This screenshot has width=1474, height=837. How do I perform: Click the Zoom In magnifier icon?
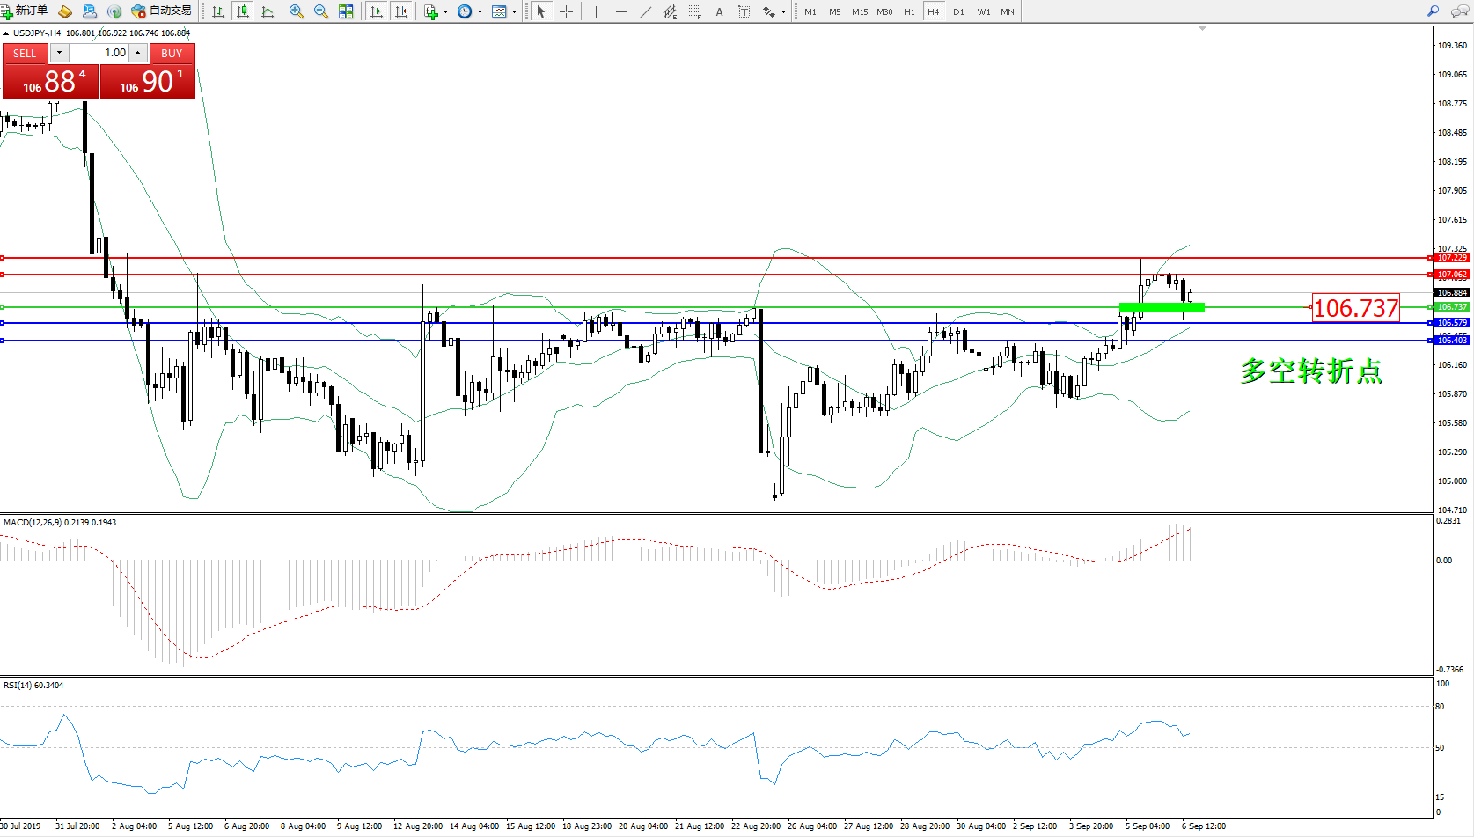pyautogui.click(x=297, y=11)
